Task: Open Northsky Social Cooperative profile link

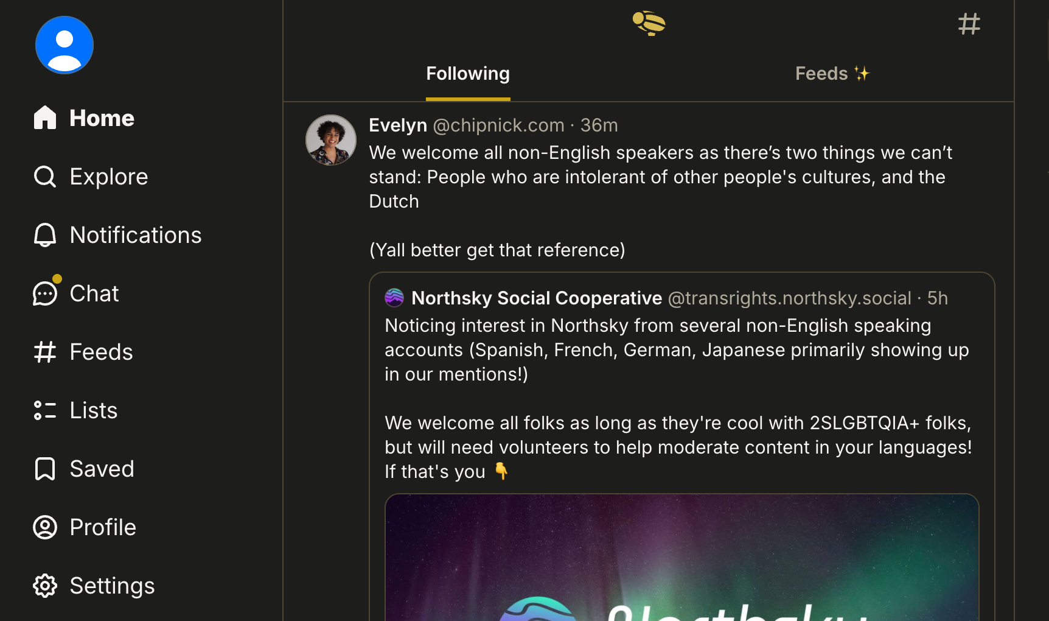Action: [536, 298]
